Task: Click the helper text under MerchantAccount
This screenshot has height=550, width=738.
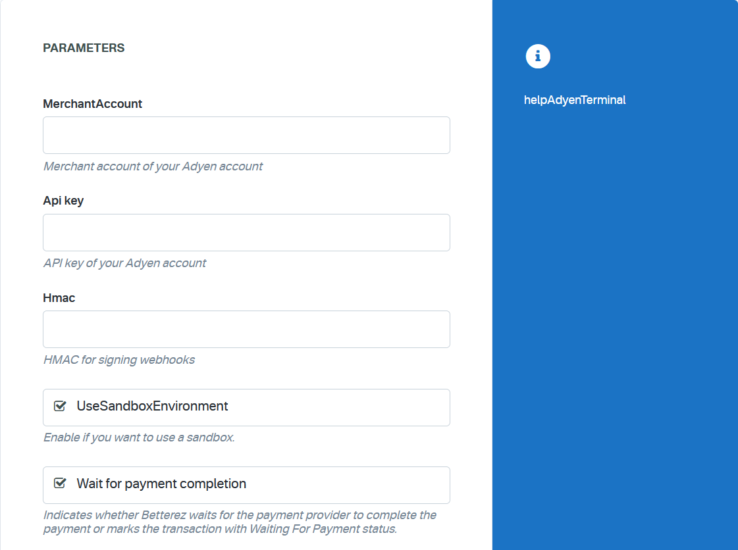Action: point(153,166)
